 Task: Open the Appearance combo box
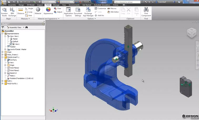click(67, 2)
